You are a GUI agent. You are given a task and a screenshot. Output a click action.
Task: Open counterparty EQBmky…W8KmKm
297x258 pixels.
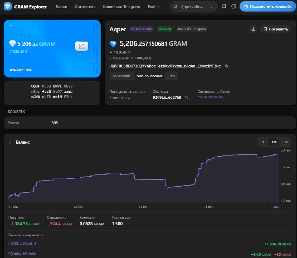coord(22,254)
